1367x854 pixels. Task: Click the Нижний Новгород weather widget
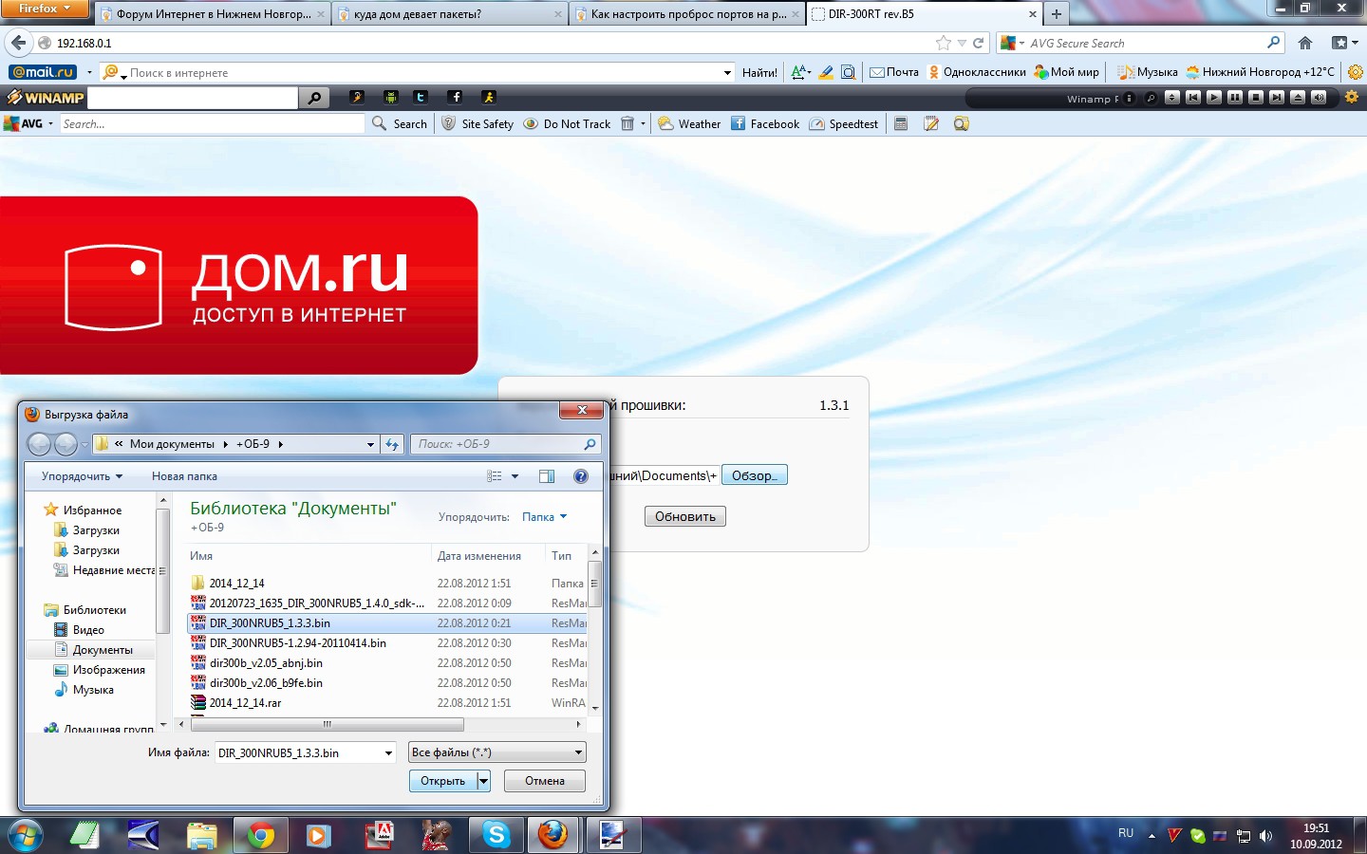[1260, 72]
